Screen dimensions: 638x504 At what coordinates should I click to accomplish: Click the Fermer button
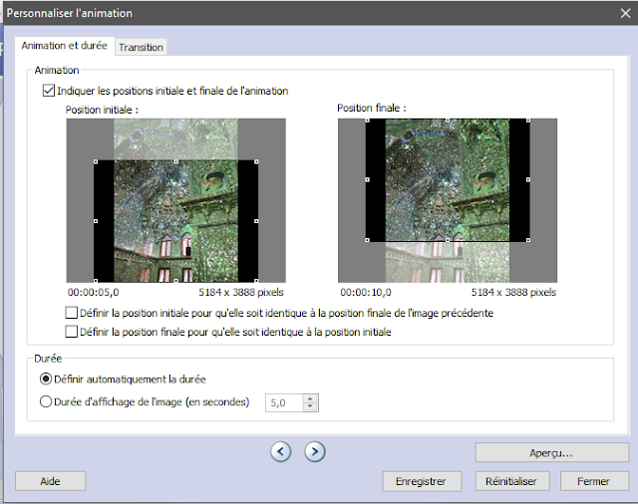tap(594, 481)
